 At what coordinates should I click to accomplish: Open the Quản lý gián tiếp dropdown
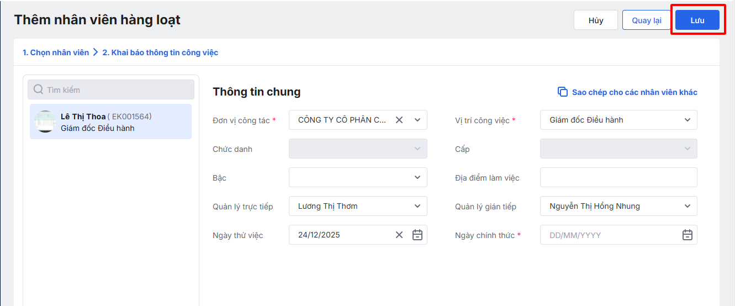(x=688, y=206)
